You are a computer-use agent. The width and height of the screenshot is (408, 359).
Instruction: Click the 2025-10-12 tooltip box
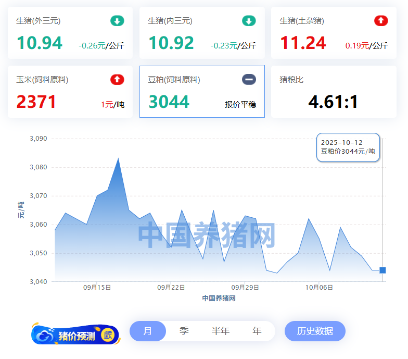348,147
